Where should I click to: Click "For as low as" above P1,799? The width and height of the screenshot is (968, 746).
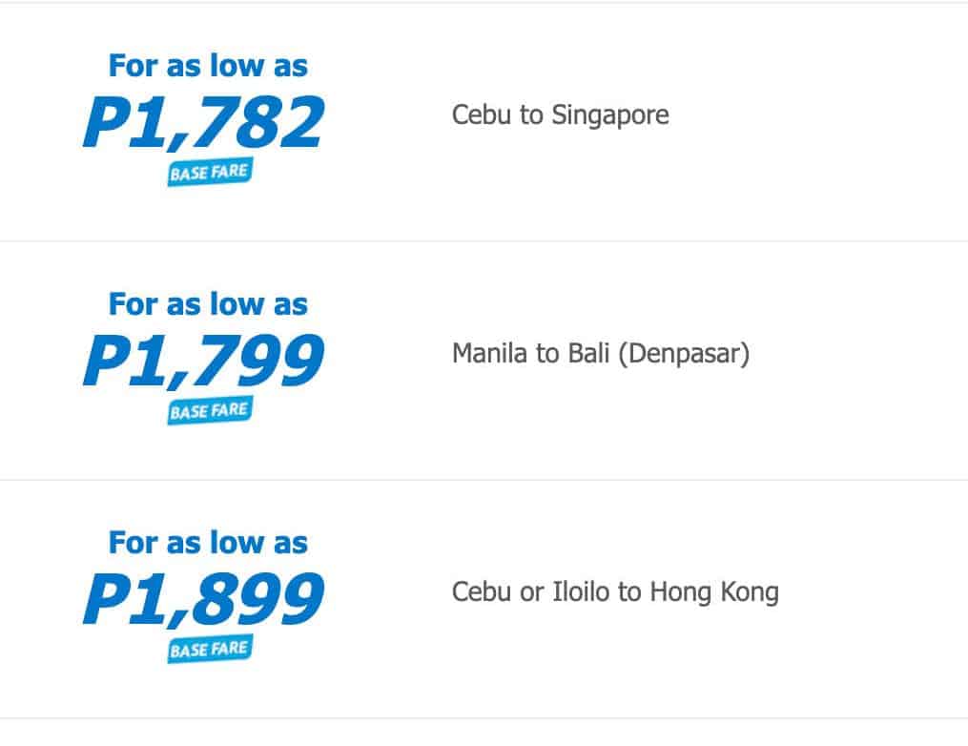pos(208,304)
